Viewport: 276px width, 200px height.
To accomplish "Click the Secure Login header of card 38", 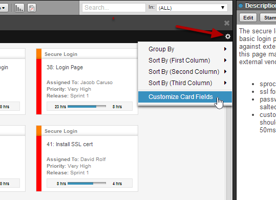I will pos(61,54).
